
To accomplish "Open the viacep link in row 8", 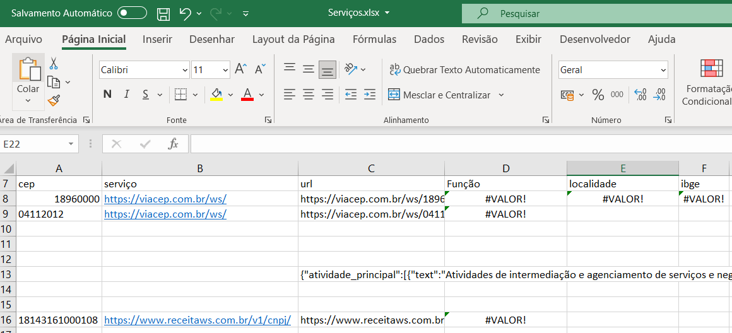I will tap(165, 199).
